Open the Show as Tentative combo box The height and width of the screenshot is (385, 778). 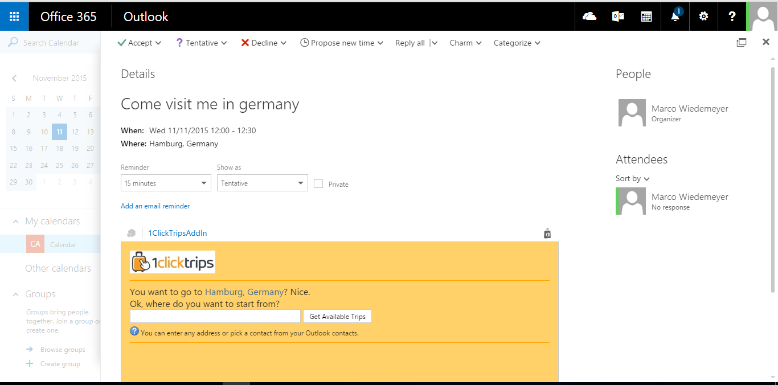[263, 183]
